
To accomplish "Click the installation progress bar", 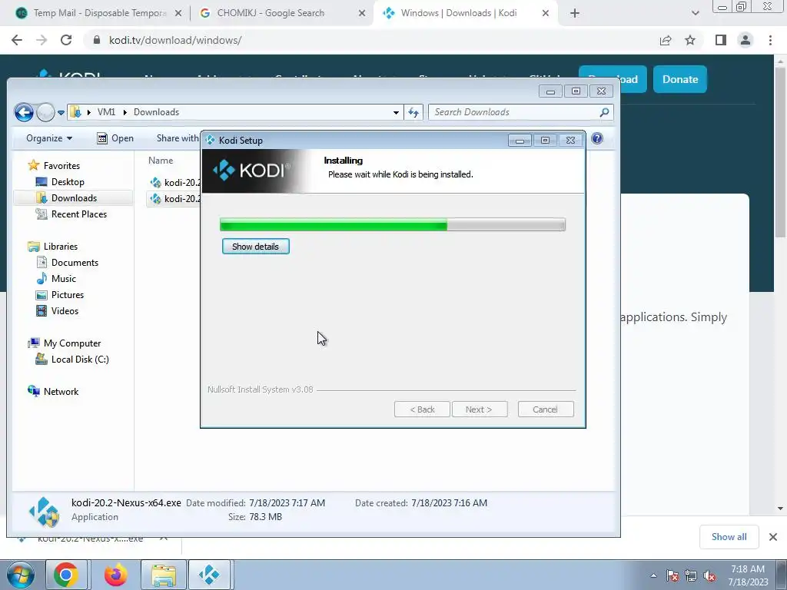I will point(393,225).
